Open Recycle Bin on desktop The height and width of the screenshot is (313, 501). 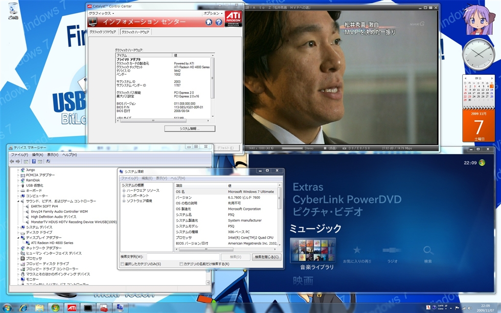pyautogui.click(x=13, y=11)
